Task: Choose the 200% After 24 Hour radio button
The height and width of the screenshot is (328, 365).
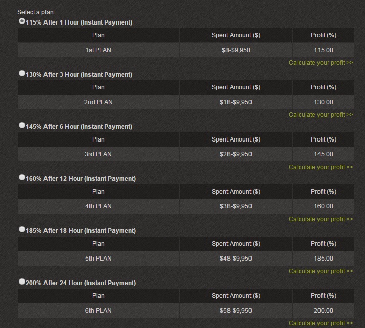Action: (21, 282)
